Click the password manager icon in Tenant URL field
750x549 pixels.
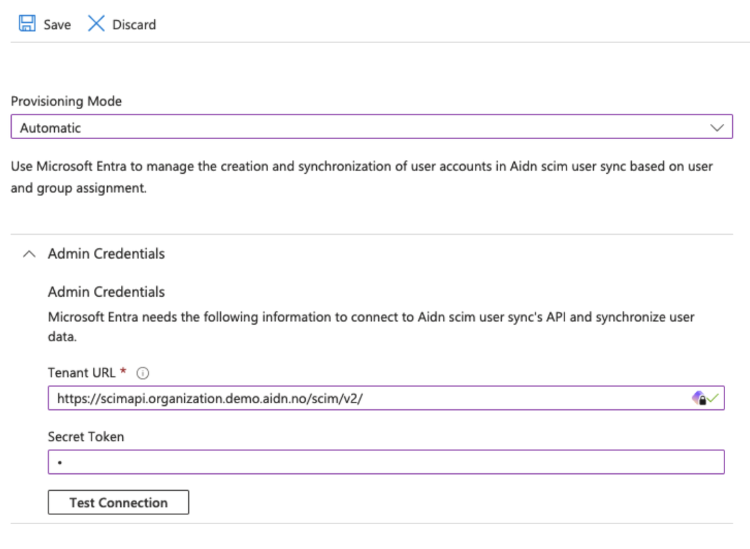[x=699, y=398]
